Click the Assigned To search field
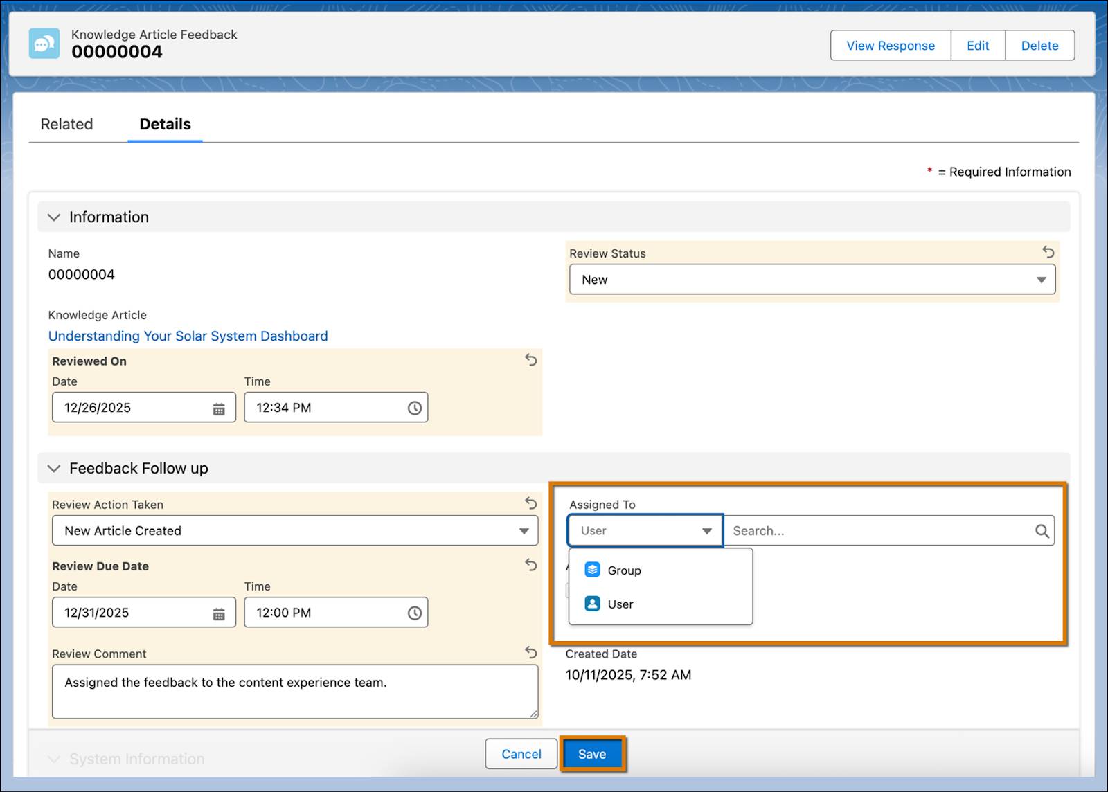The width and height of the screenshot is (1108, 792). point(888,531)
